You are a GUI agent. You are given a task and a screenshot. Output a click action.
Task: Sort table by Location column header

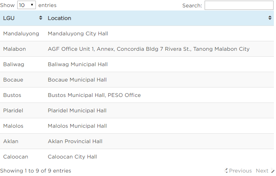59,18
